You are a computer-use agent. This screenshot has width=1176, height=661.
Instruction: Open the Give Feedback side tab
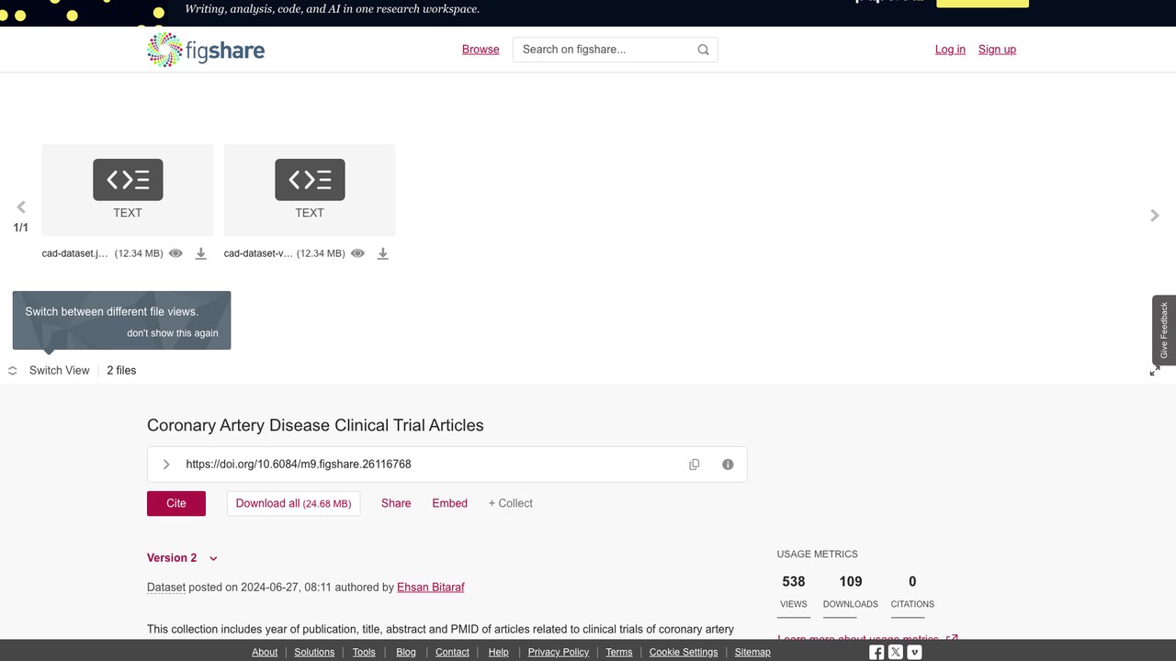[1164, 330]
